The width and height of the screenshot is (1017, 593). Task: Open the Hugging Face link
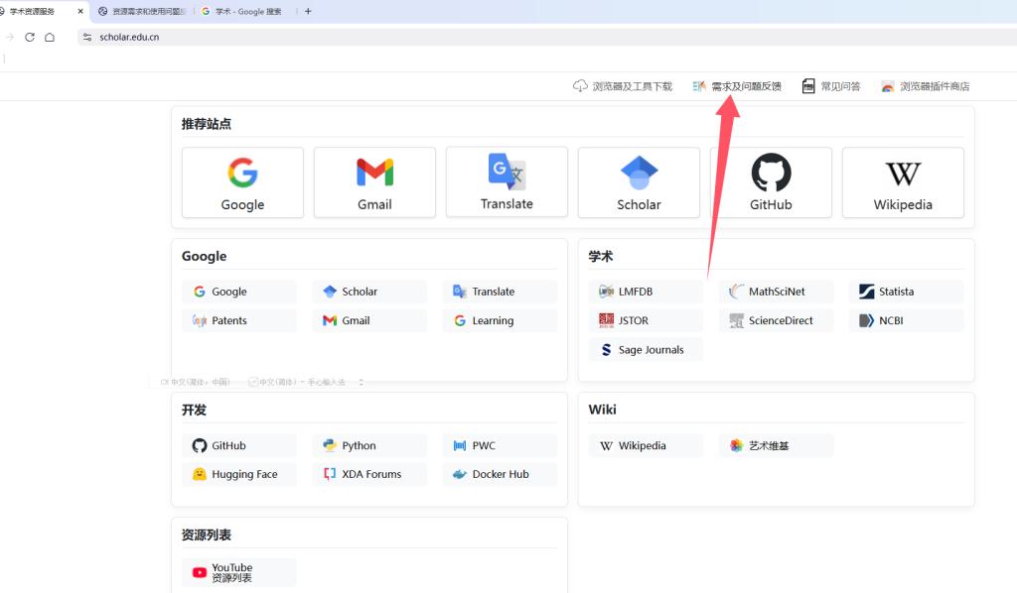[x=239, y=474]
